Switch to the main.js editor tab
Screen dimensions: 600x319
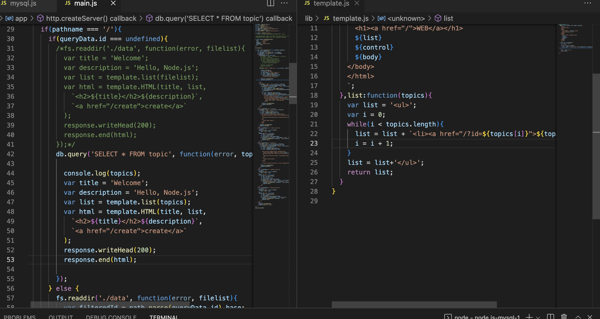point(85,3)
